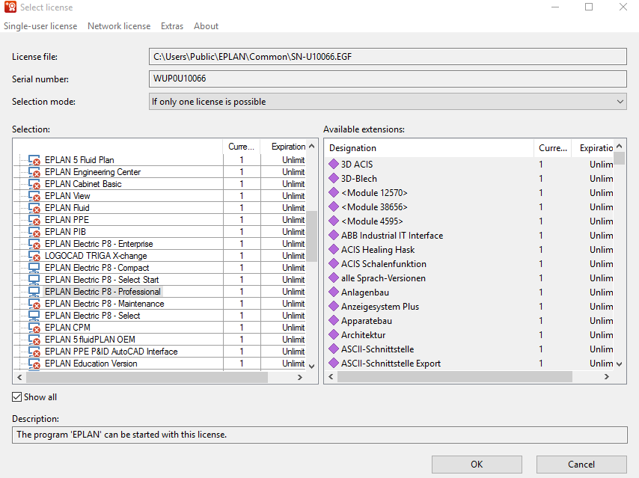Screen dimensions: 639x478
Task: Select the <Module 4595> extension
Action: [x=372, y=221]
